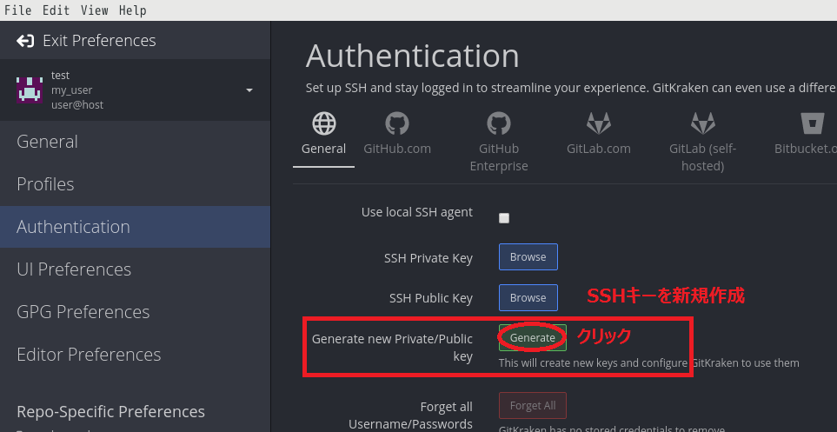This screenshot has height=432, width=837.
Task: Click the GitLab.com fox icon
Action: click(x=598, y=123)
